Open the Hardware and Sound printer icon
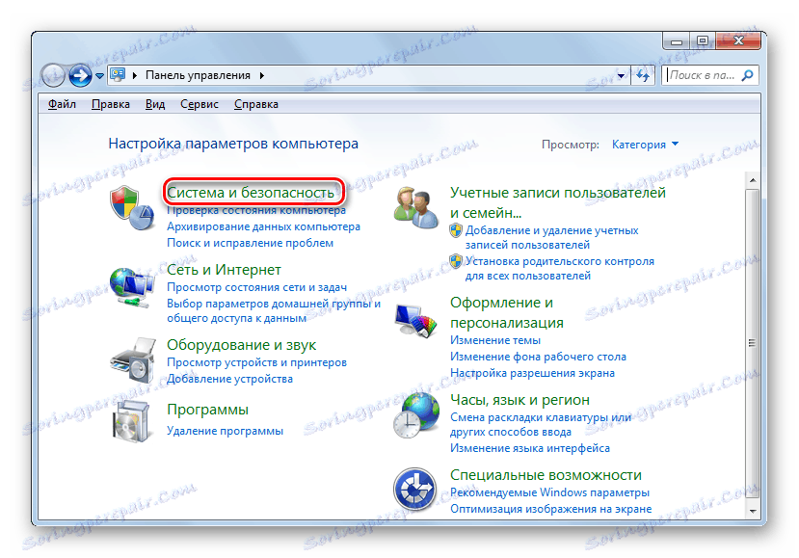799x558 pixels. click(x=133, y=360)
